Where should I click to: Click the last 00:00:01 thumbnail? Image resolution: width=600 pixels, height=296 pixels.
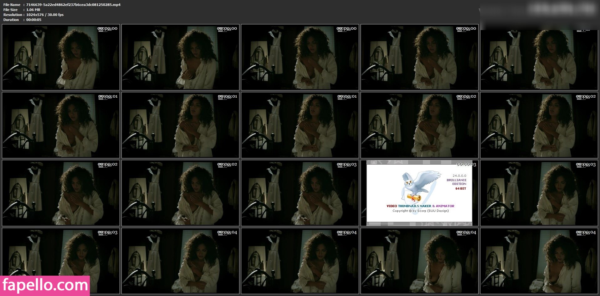point(300,125)
